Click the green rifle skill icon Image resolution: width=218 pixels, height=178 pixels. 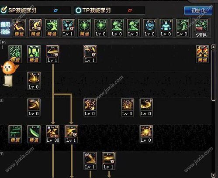(15, 134)
